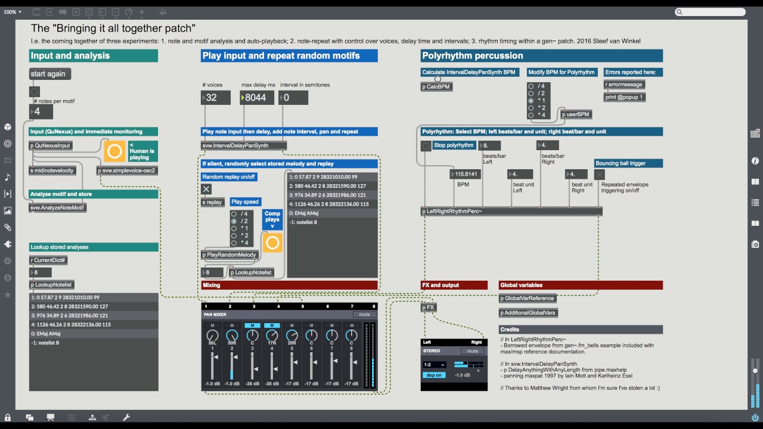Click the svw.AnalyzeNoteMotif object
Image resolution: width=763 pixels, height=429 pixels.
click(58, 207)
